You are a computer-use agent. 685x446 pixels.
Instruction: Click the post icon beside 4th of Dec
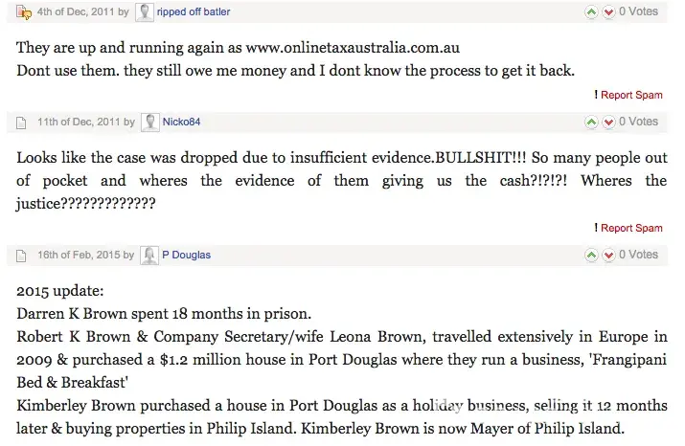click(24, 12)
